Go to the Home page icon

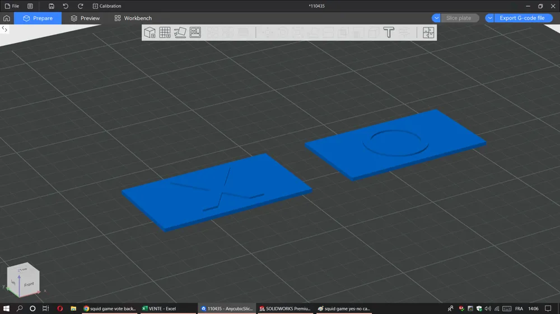6,18
